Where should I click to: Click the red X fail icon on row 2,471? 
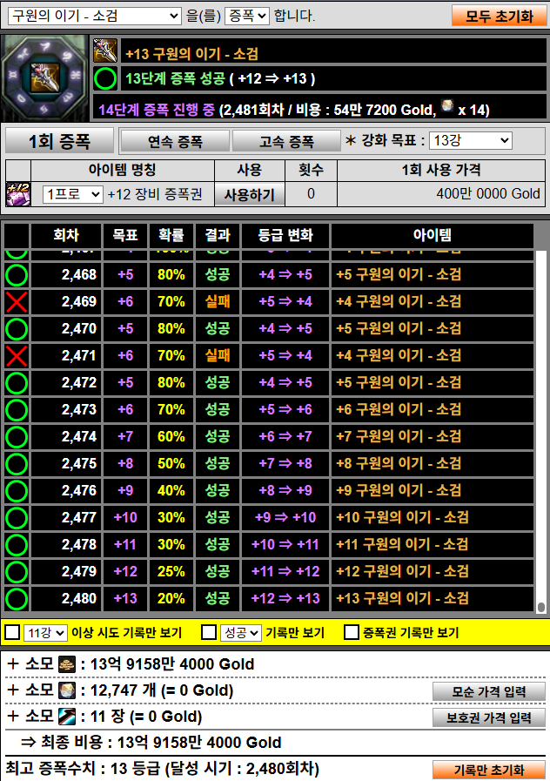coord(17,356)
